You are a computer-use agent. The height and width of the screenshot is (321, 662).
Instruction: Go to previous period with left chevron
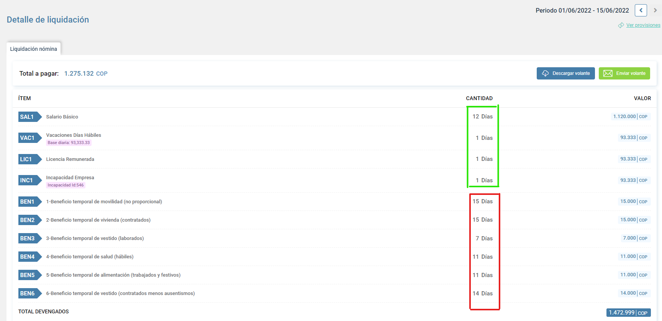641,10
